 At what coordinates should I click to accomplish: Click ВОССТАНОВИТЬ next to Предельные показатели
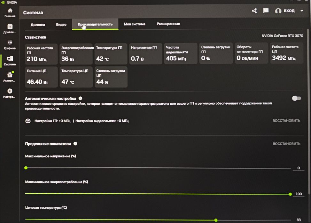pos(286,144)
